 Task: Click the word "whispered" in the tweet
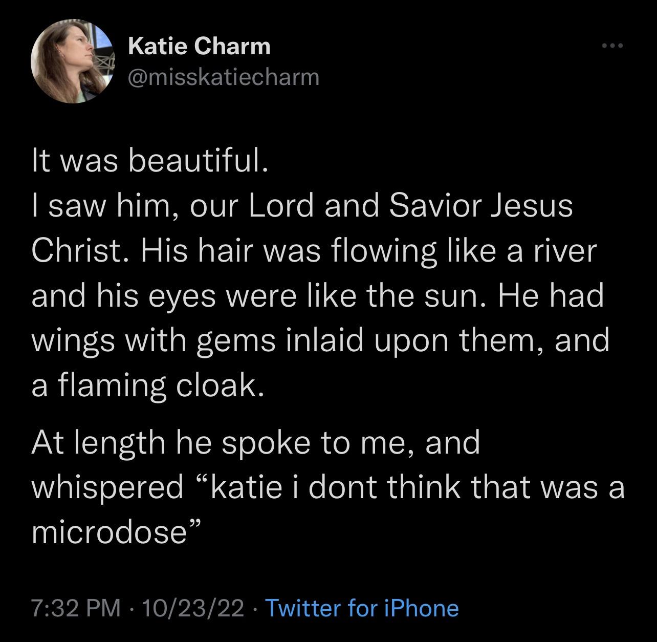[x=107, y=487]
